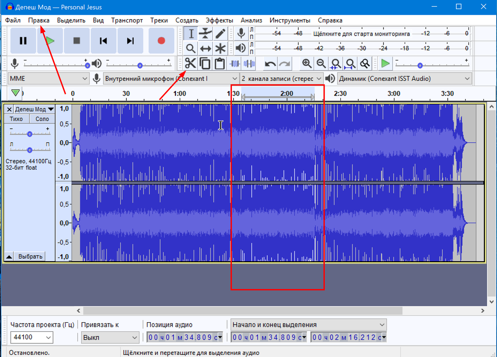The image size is (497, 357).
Task: Click the red Record button
Action: 162,41
